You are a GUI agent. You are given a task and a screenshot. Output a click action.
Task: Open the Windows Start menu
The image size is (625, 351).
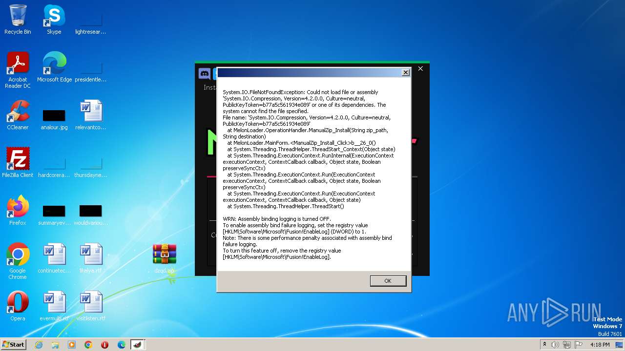(13, 344)
